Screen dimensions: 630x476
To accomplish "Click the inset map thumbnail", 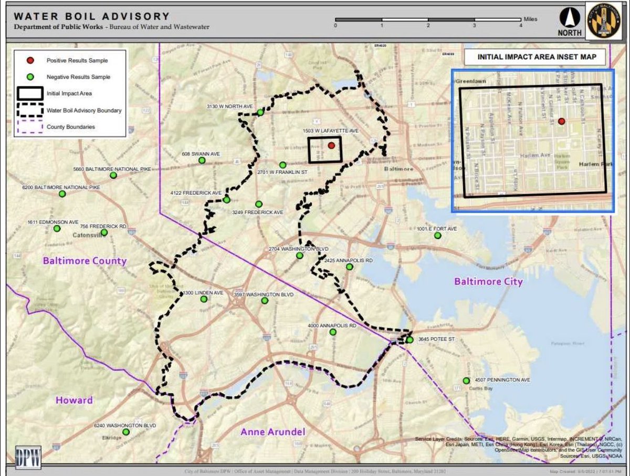I will pyautogui.click(x=532, y=141).
